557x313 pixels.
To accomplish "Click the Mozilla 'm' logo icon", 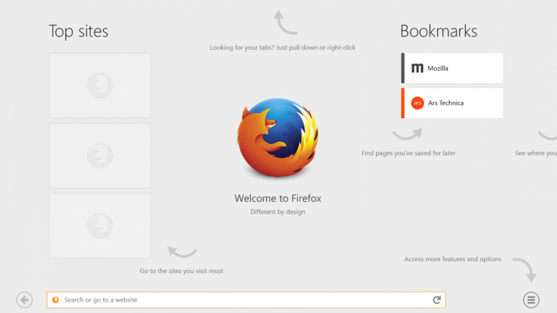I will coord(417,68).
